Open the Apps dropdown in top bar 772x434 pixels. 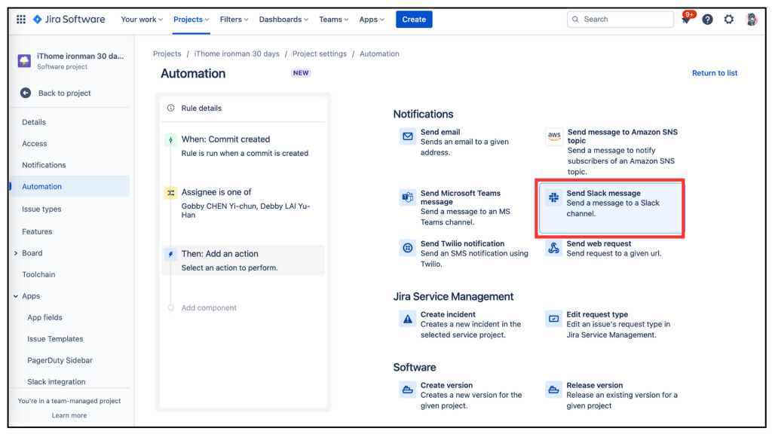[x=371, y=19]
